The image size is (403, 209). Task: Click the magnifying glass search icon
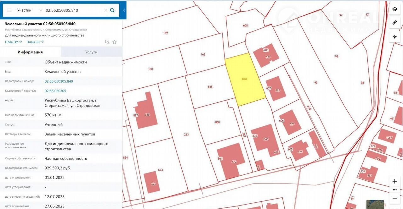pyautogui.click(x=112, y=10)
